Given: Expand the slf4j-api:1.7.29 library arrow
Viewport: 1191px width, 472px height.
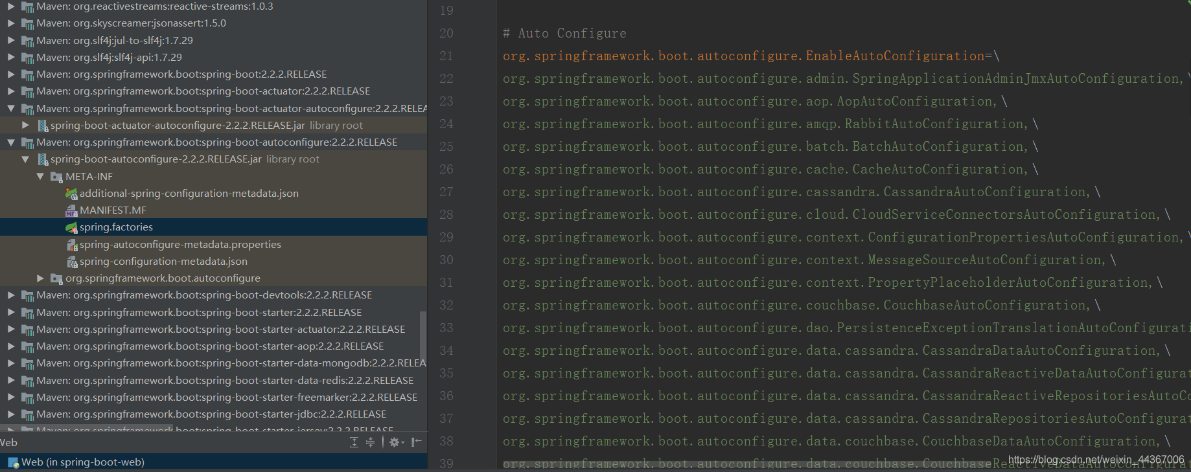Looking at the screenshot, I should (11, 58).
